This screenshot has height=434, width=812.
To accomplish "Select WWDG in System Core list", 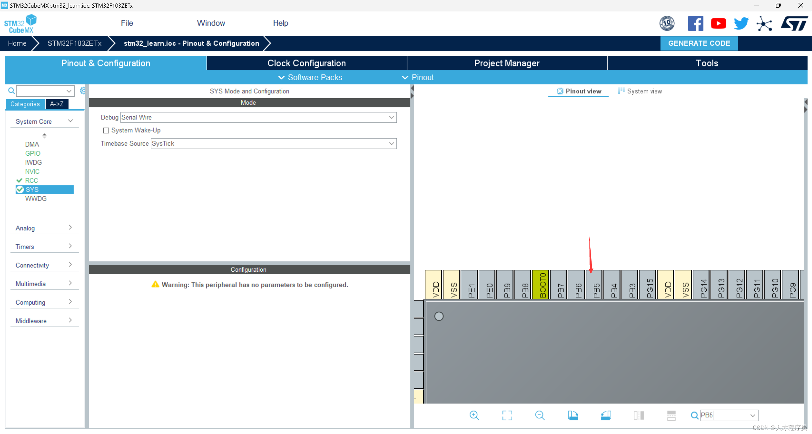I will click(36, 199).
